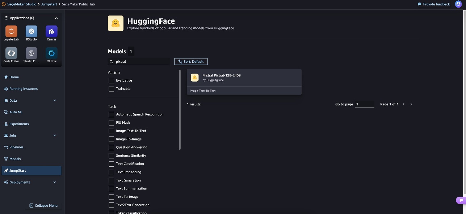Screen dimensions: 466x214
Task: Select JumpStart in the sidebar
Action: click(x=32, y=171)
